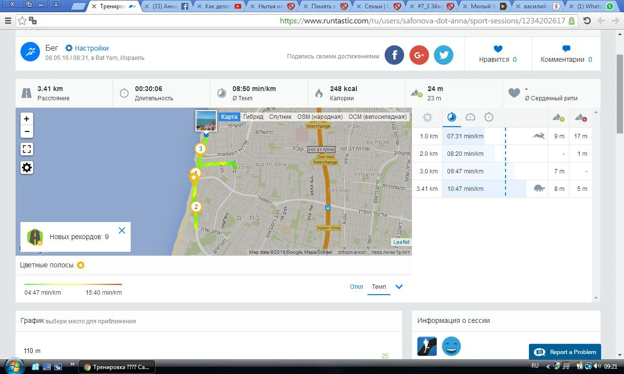Show speed splits tab
624x374 pixels.
coord(470,117)
